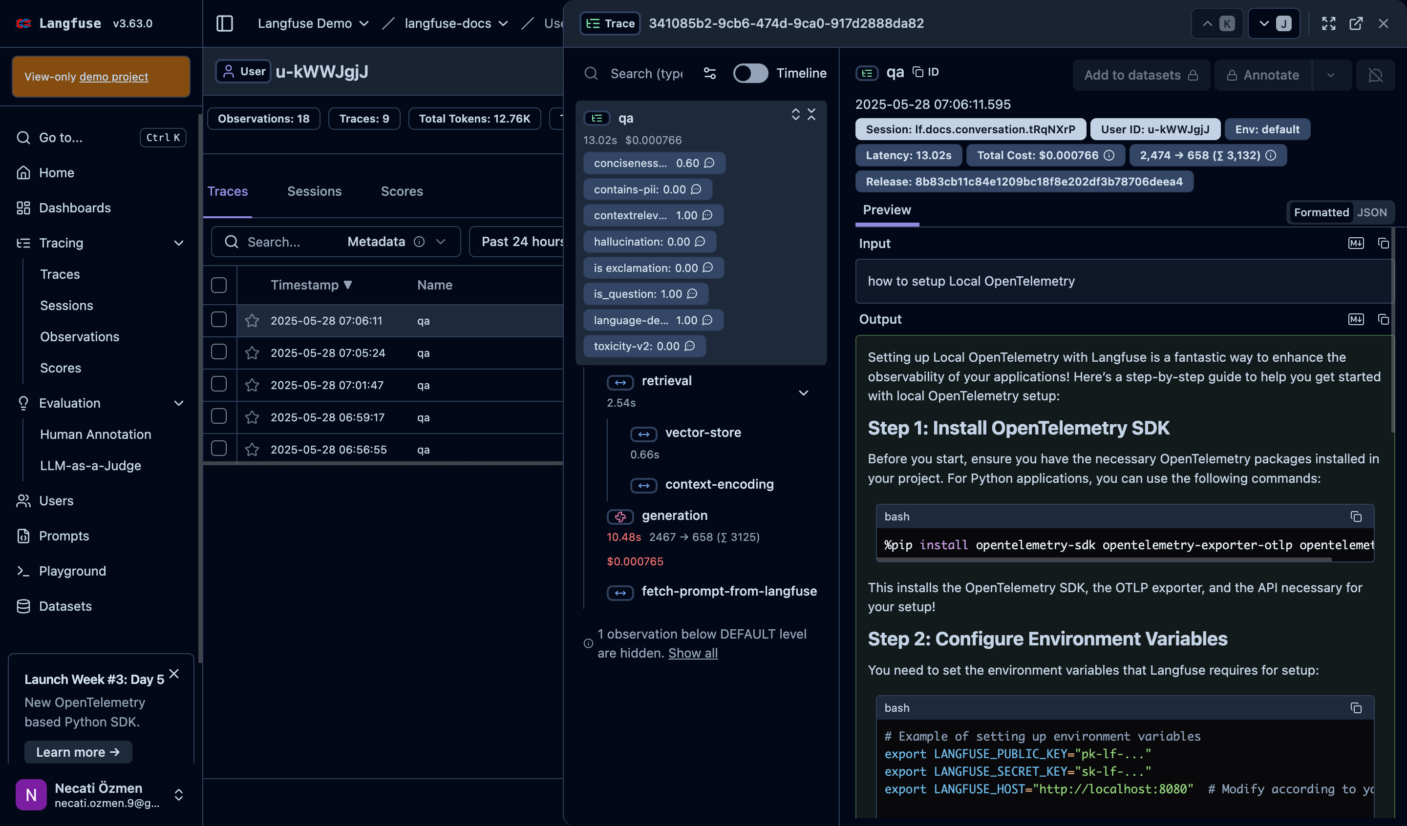This screenshot has height=826, width=1407.
Task: Click the Show all link
Action: coord(692,653)
